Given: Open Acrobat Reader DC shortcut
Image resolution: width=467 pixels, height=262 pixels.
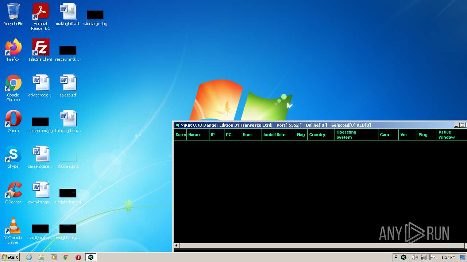Looking at the screenshot, I should 40,17.
